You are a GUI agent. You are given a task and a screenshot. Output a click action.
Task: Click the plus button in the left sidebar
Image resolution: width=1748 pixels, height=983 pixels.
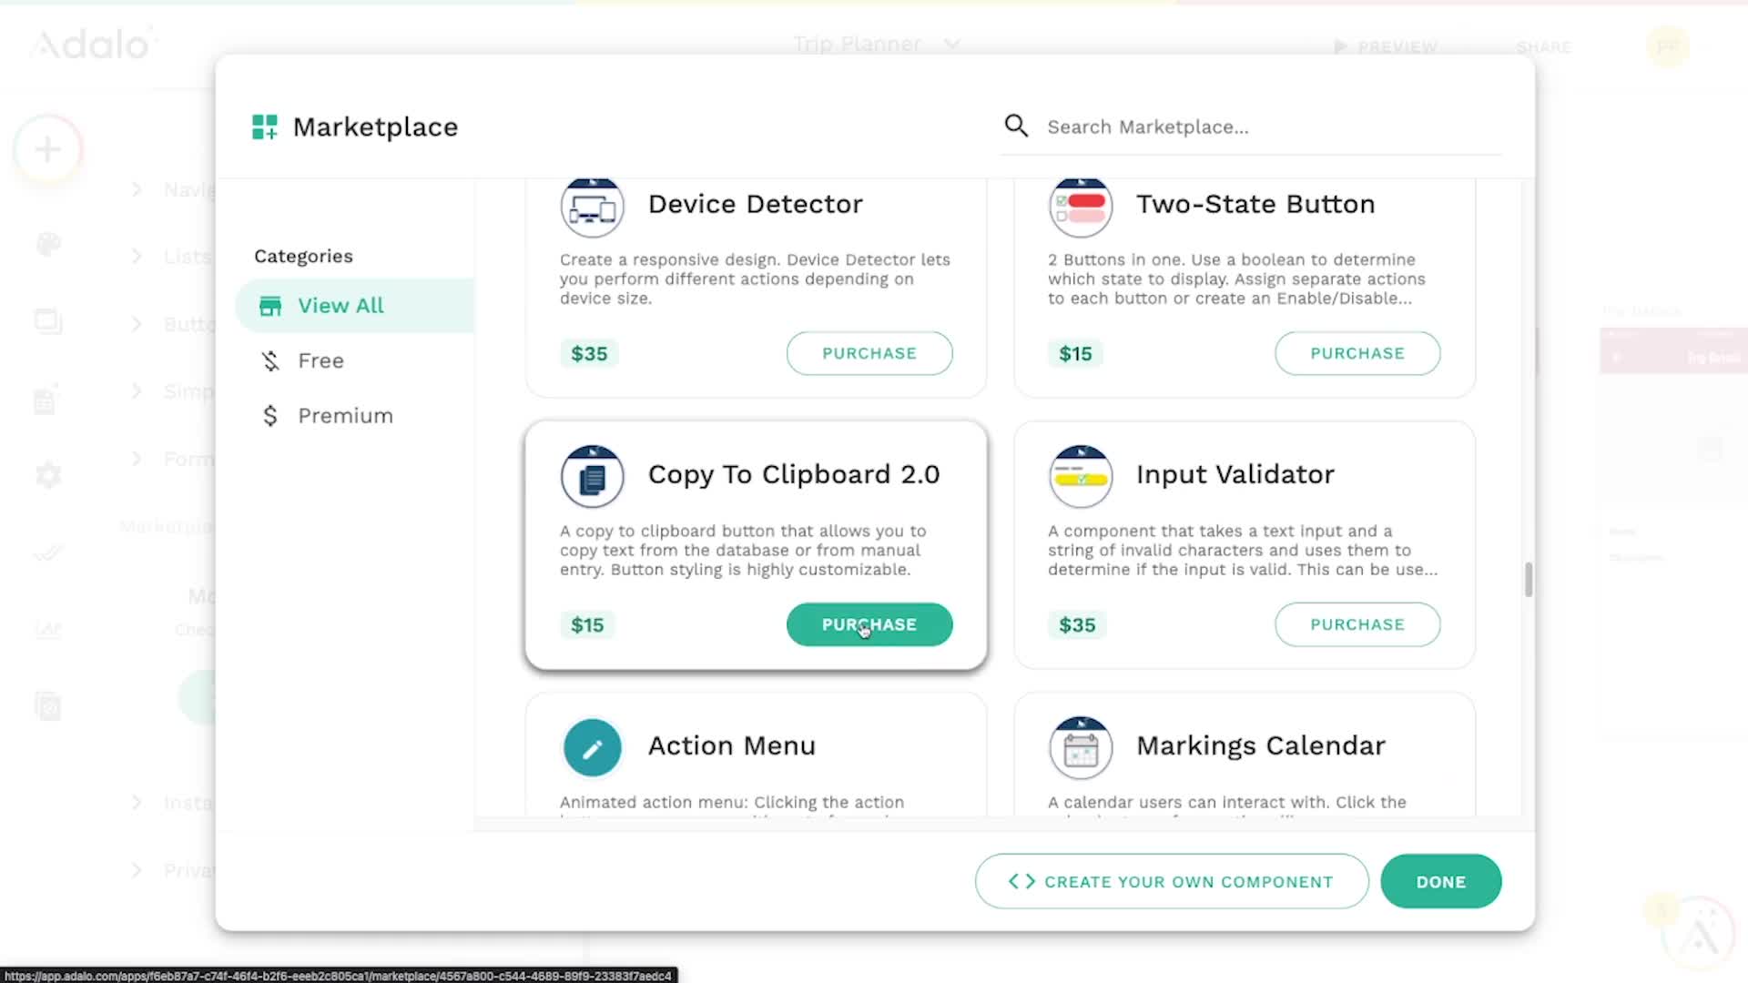tap(46, 148)
